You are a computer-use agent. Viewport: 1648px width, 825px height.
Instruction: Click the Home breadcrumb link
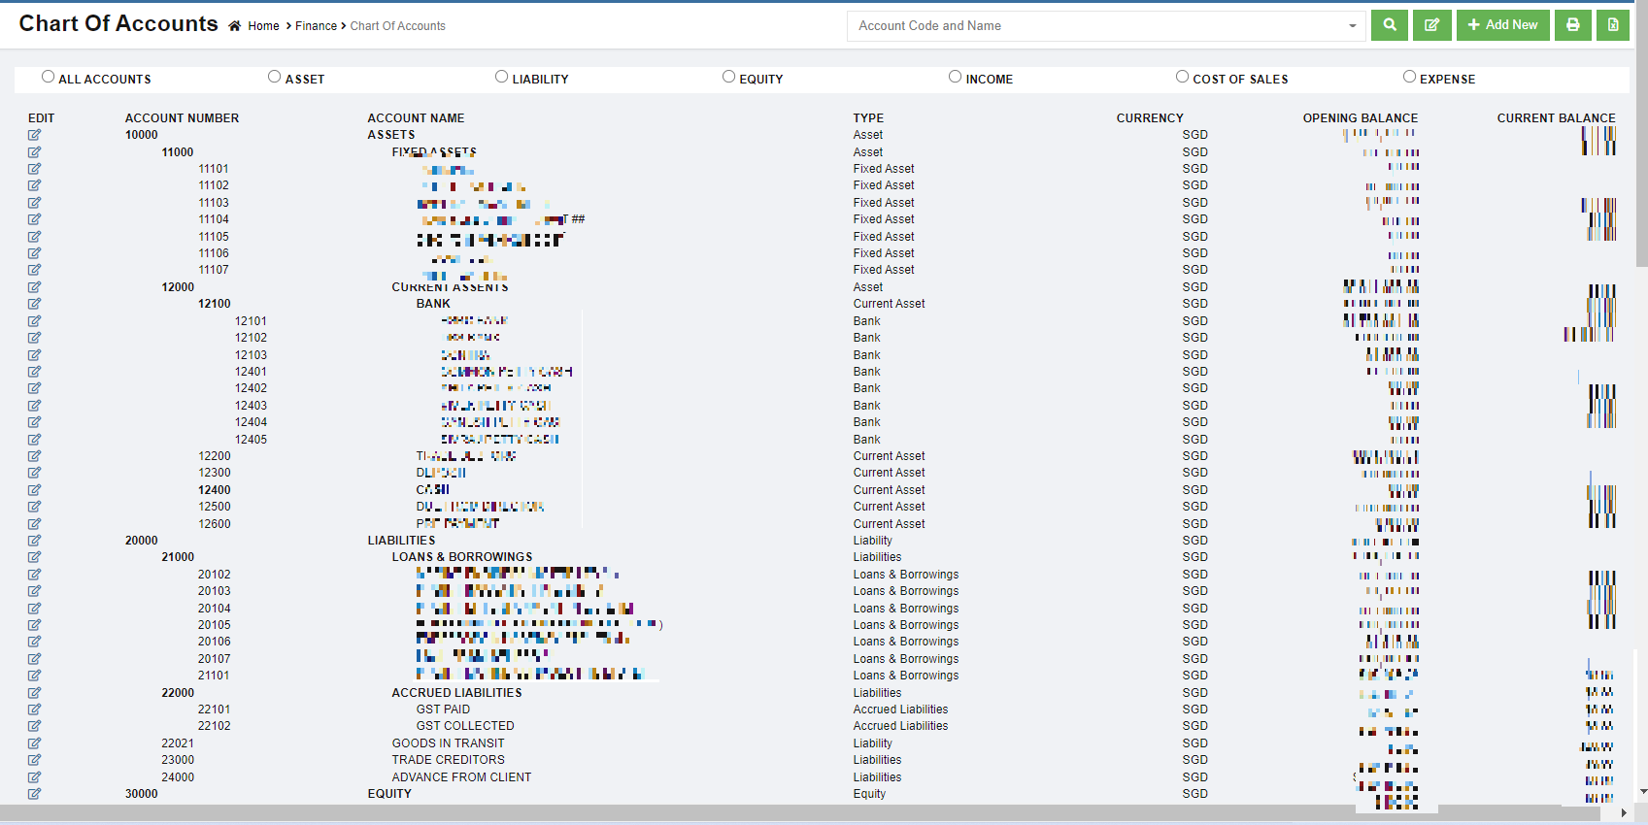[x=263, y=26]
